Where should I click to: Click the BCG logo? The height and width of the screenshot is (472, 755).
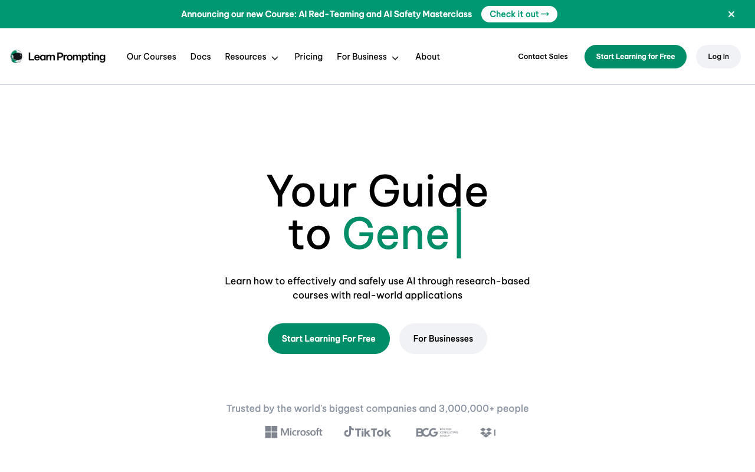436,432
